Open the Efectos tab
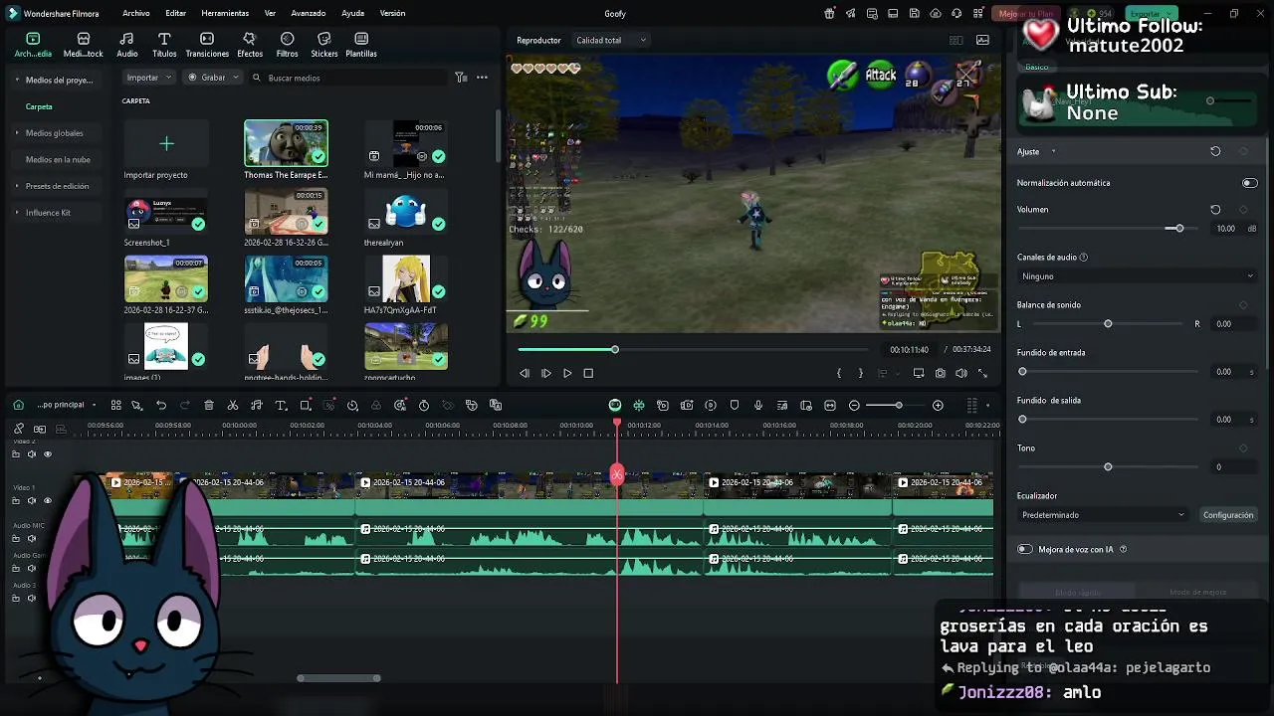This screenshot has width=1274, height=716. coord(250,45)
